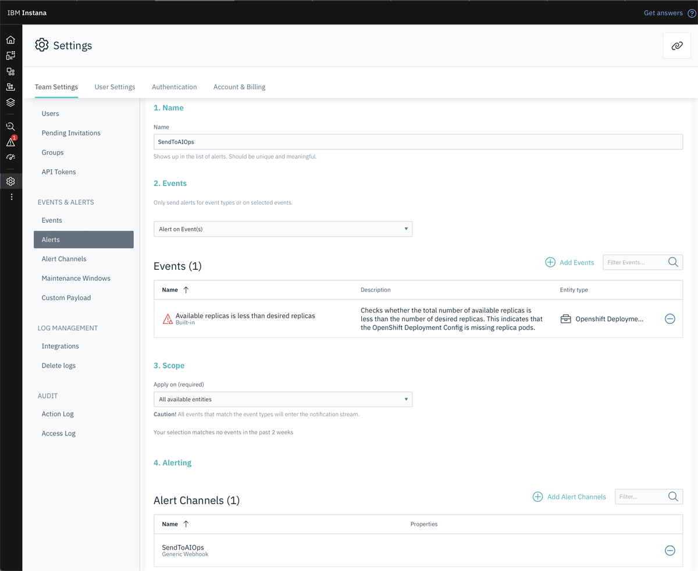Sort Events table by Name arrow
The height and width of the screenshot is (571, 698).
click(186, 290)
